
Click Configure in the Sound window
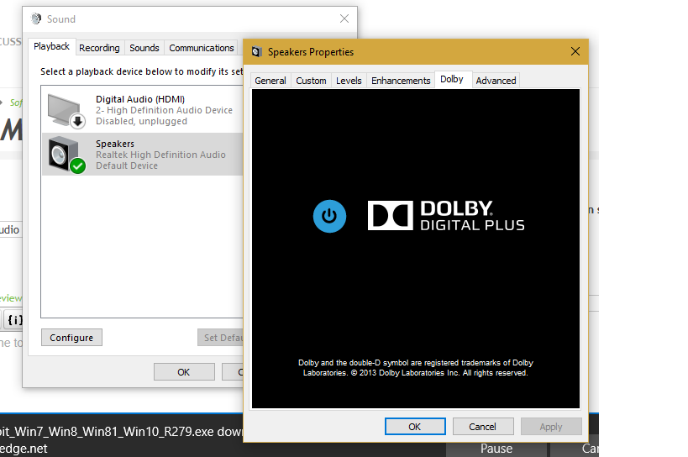(71, 338)
